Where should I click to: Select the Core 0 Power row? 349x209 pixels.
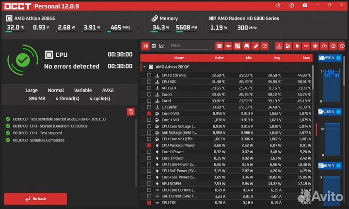pos(226,152)
